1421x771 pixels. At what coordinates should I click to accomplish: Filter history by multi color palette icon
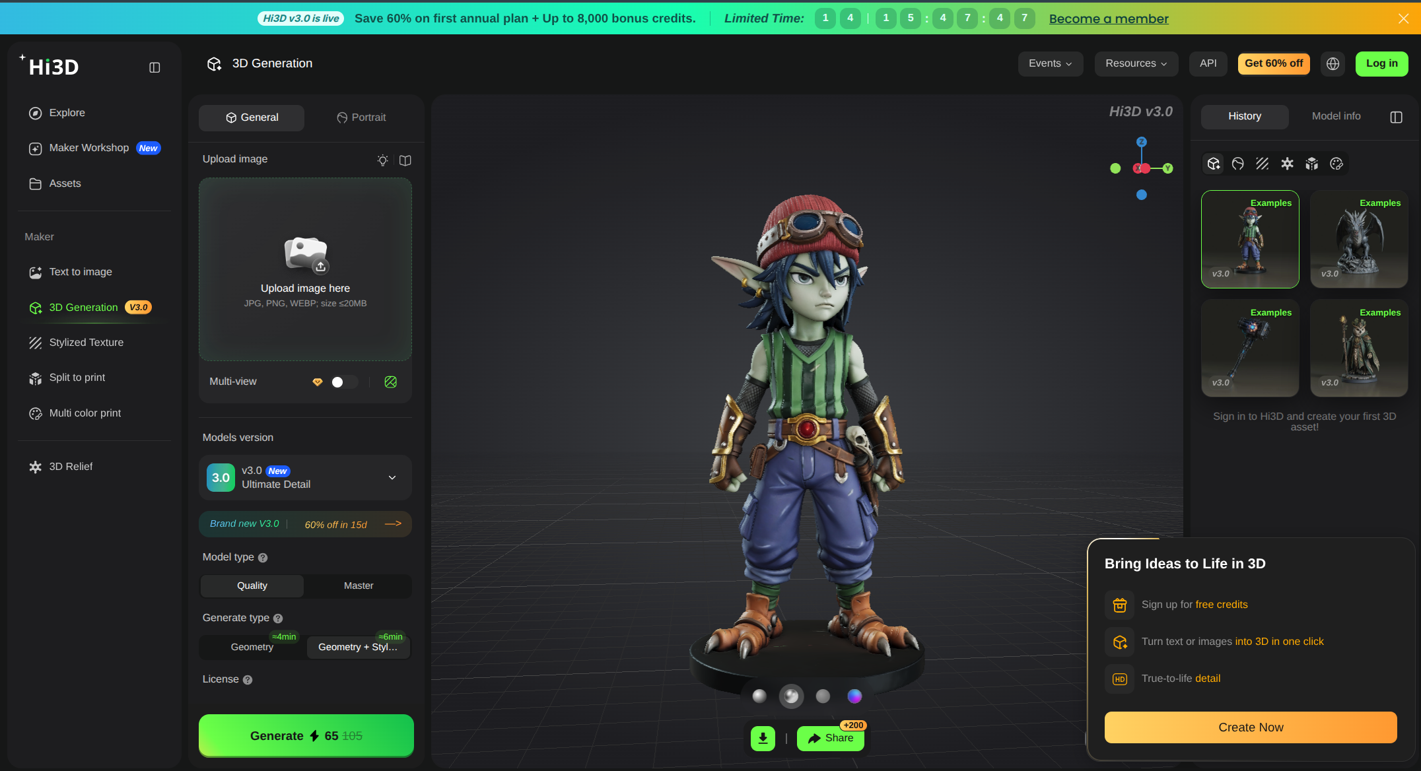1336,164
